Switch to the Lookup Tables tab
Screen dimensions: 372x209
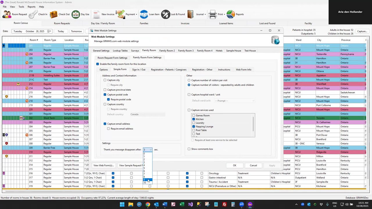pos(120,51)
